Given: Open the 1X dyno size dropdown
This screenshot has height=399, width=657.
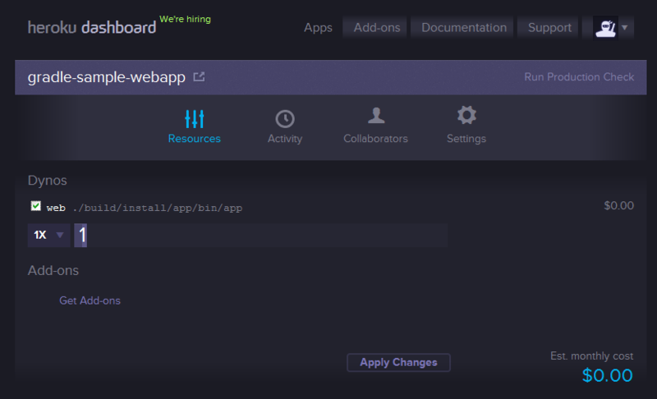Looking at the screenshot, I should click(x=48, y=235).
